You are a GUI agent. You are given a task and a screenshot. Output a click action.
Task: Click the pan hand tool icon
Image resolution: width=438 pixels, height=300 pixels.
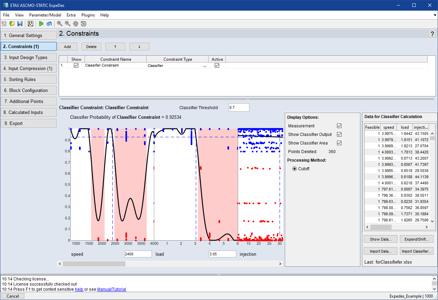pos(76,24)
